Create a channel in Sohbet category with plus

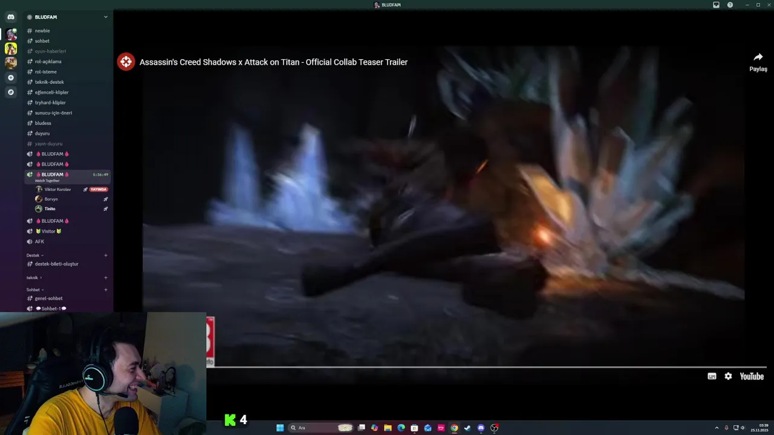pos(105,289)
